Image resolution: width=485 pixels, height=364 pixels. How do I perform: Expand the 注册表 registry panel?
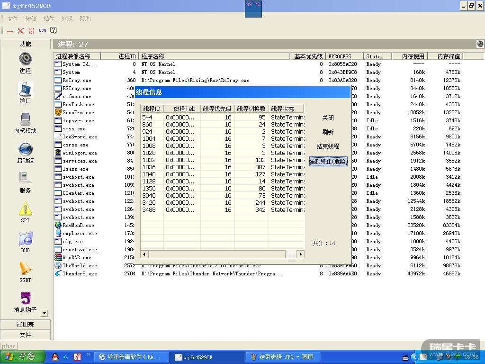pyautogui.click(x=25, y=325)
